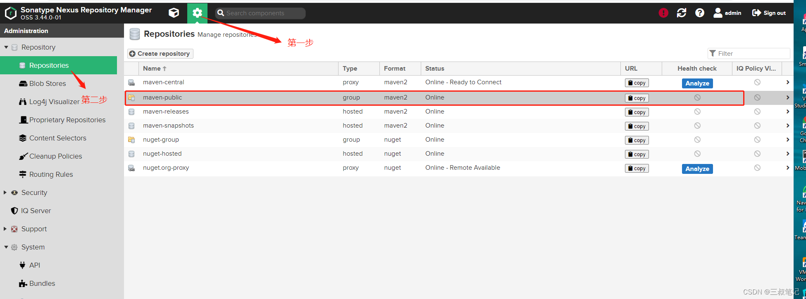Image resolution: width=806 pixels, height=299 pixels.
Task: Click the IQ Server shield icon
Action: click(14, 211)
